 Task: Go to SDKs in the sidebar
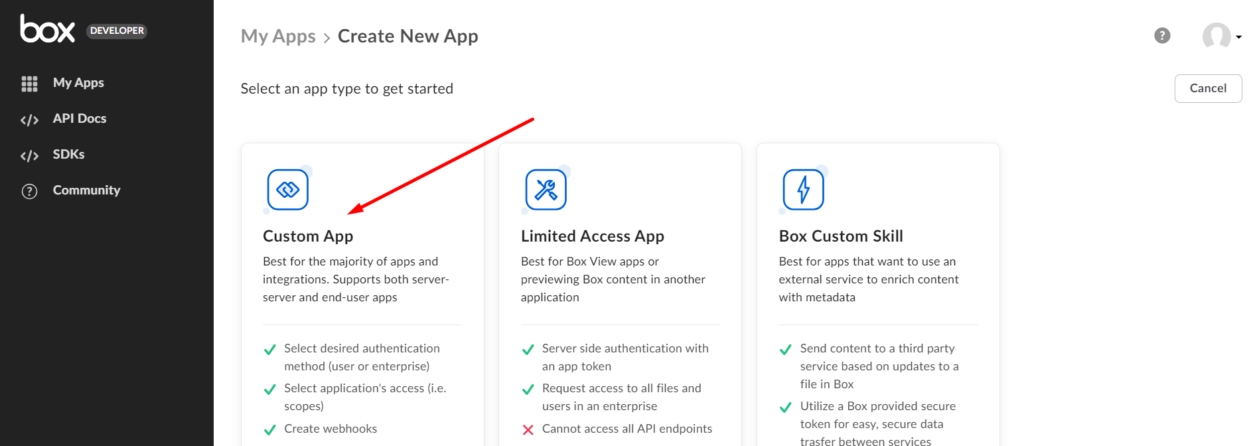coord(69,155)
